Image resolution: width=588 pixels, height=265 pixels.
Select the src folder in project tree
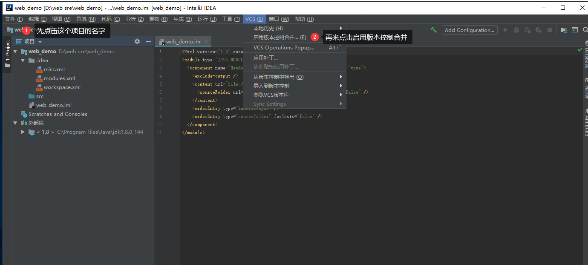click(x=40, y=96)
